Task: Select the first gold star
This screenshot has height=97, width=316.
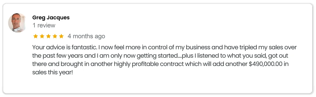Action: [x=35, y=36]
